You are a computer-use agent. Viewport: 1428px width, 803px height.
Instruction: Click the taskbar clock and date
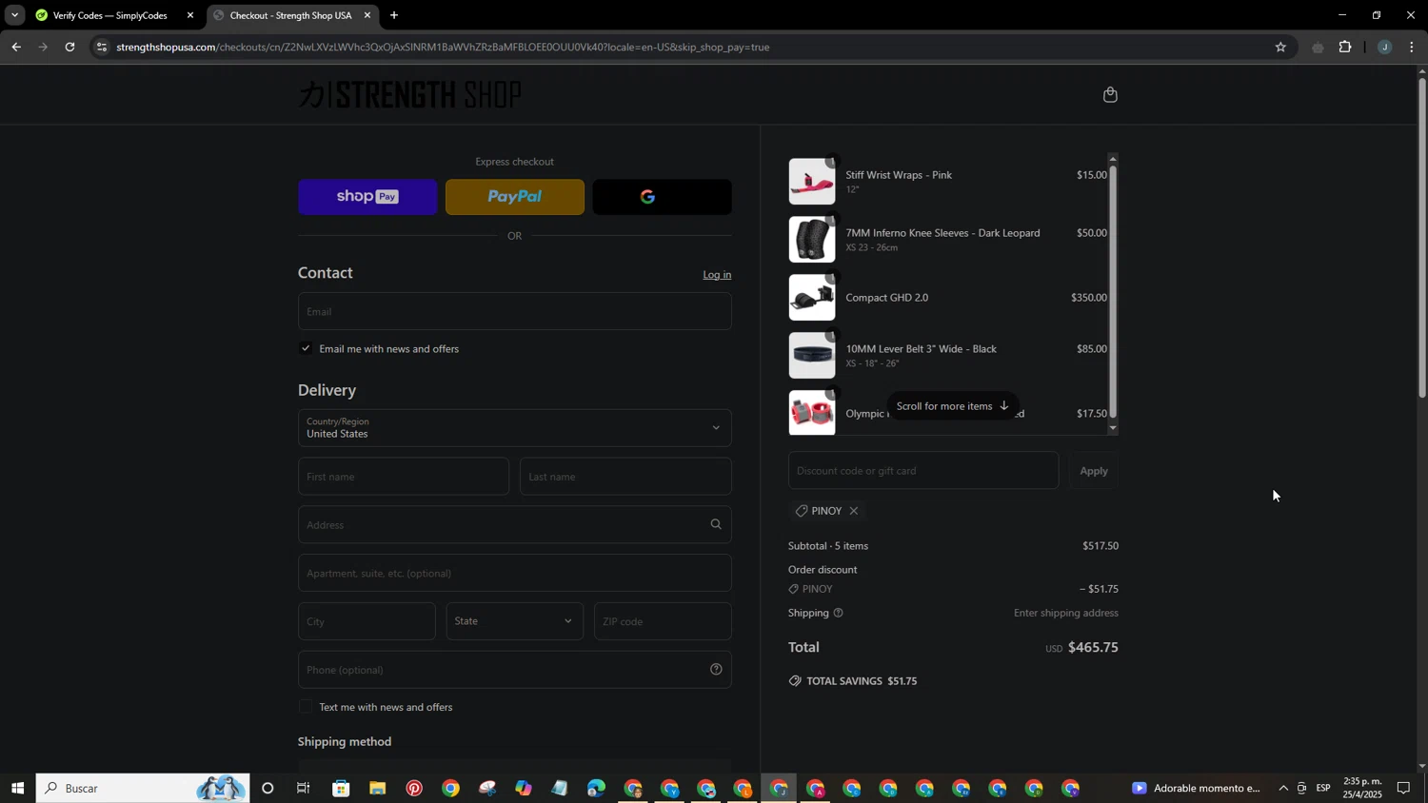coord(1362,788)
